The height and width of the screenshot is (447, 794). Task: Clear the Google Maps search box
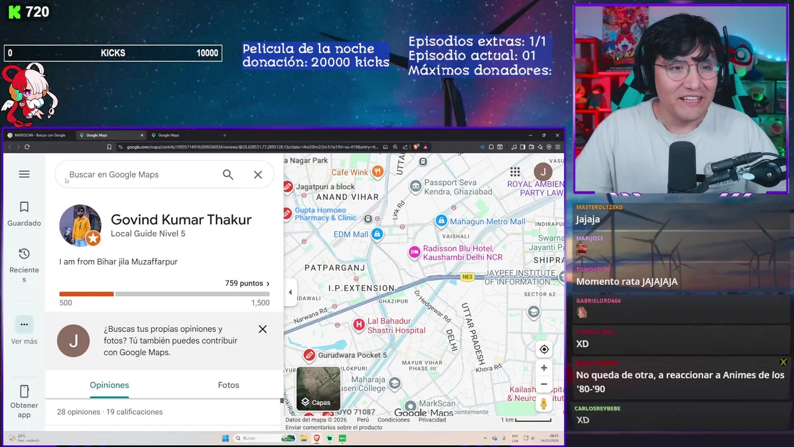tap(258, 175)
